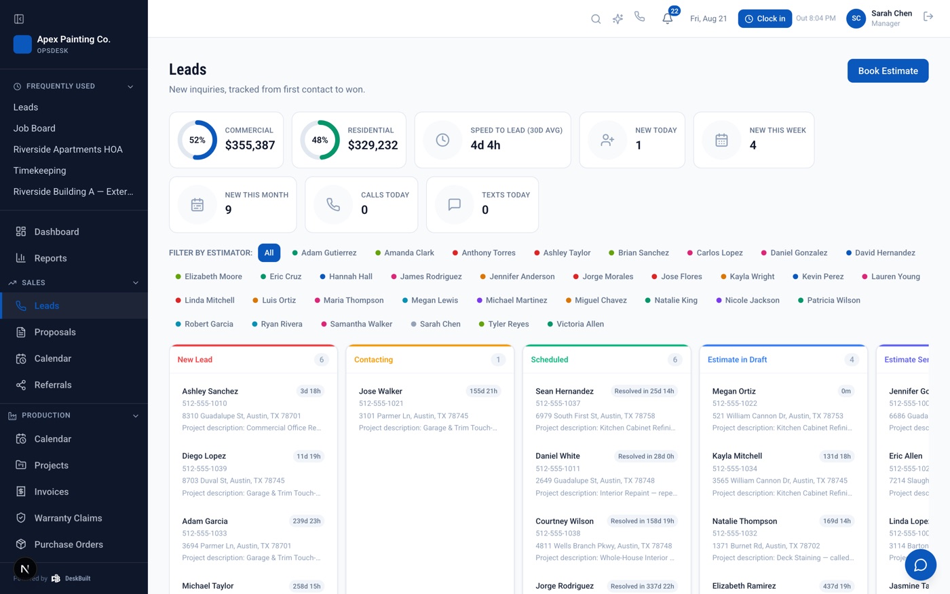
Task: Collapse the Frequently Used section
Action: click(x=130, y=86)
